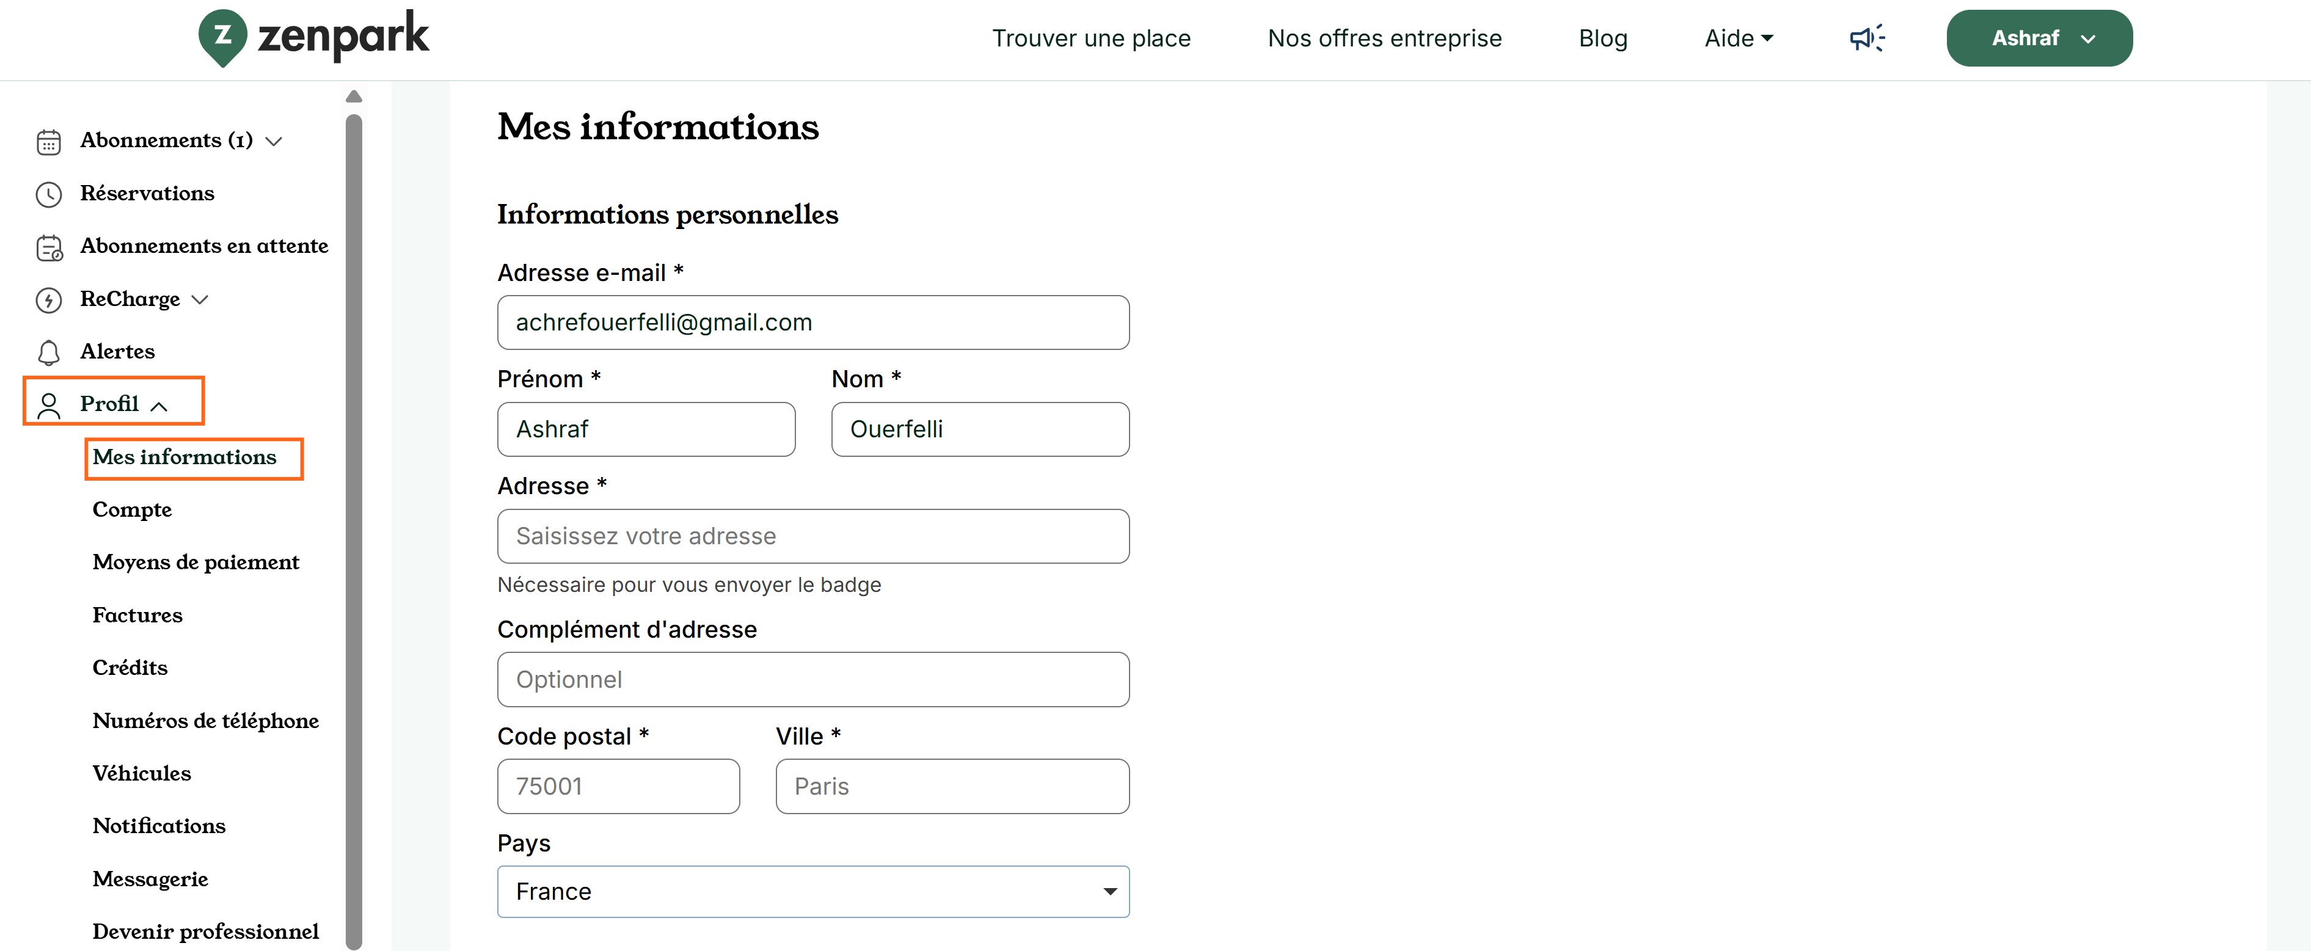The width and height of the screenshot is (2311, 951).
Task: Click the lightning bolt ReCharge icon
Action: click(x=48, y=300)
